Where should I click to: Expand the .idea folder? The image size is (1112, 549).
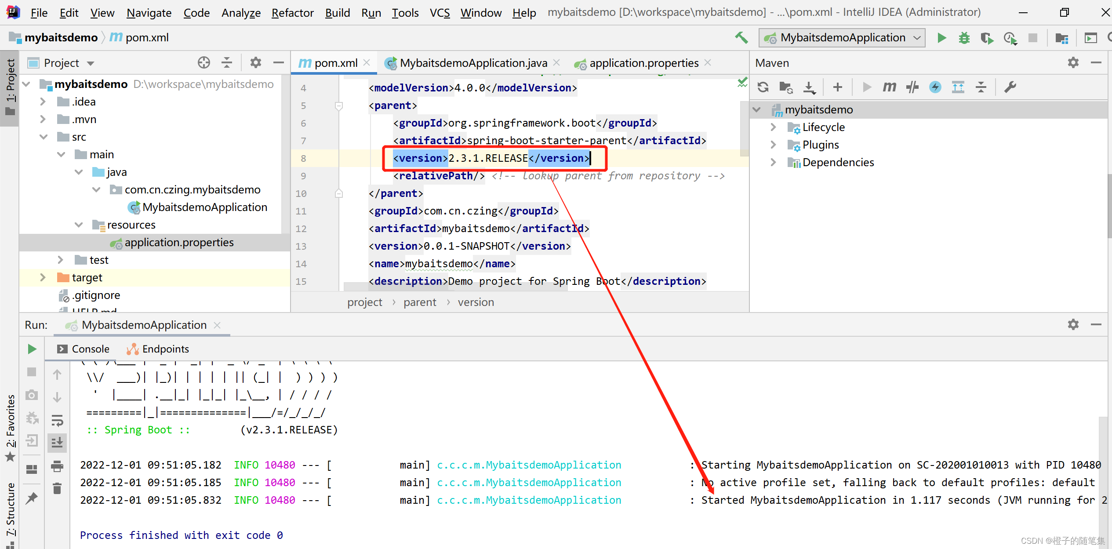[43, 102]
